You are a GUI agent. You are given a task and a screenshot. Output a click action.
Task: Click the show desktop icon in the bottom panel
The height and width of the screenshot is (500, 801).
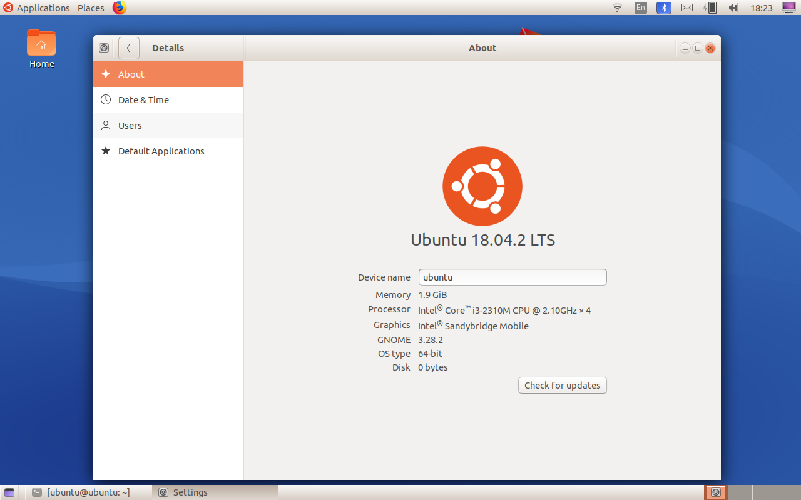pyautogui.click(x=9, y=492)
